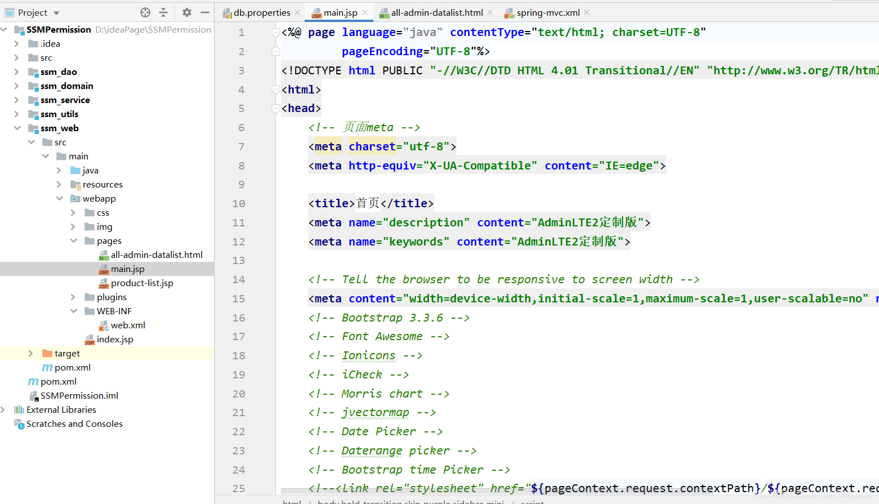Toggle code fold at line 1
This screenshot has height=504, width=879.
click(276, 33)
